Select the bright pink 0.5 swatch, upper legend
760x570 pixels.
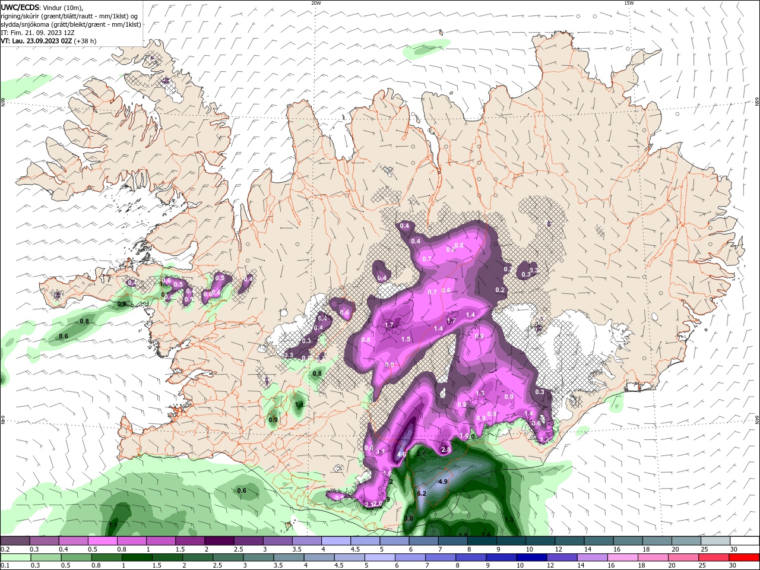102,541
